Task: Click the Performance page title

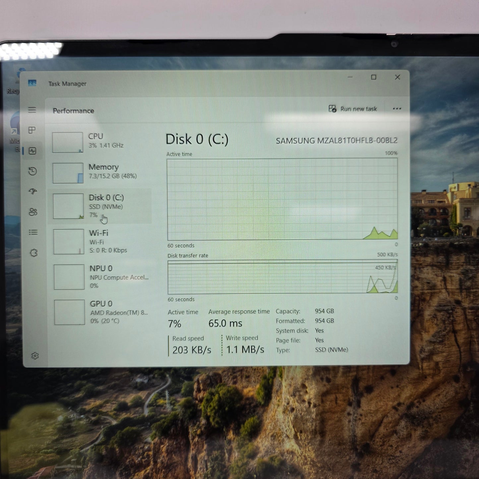Action: click(x=73, y=111)
